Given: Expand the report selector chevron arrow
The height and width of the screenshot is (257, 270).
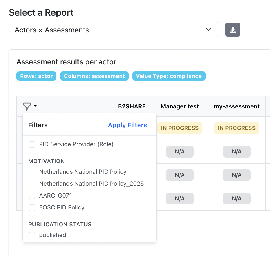Looking at the screenshot, I should click(x=209, y=30).
